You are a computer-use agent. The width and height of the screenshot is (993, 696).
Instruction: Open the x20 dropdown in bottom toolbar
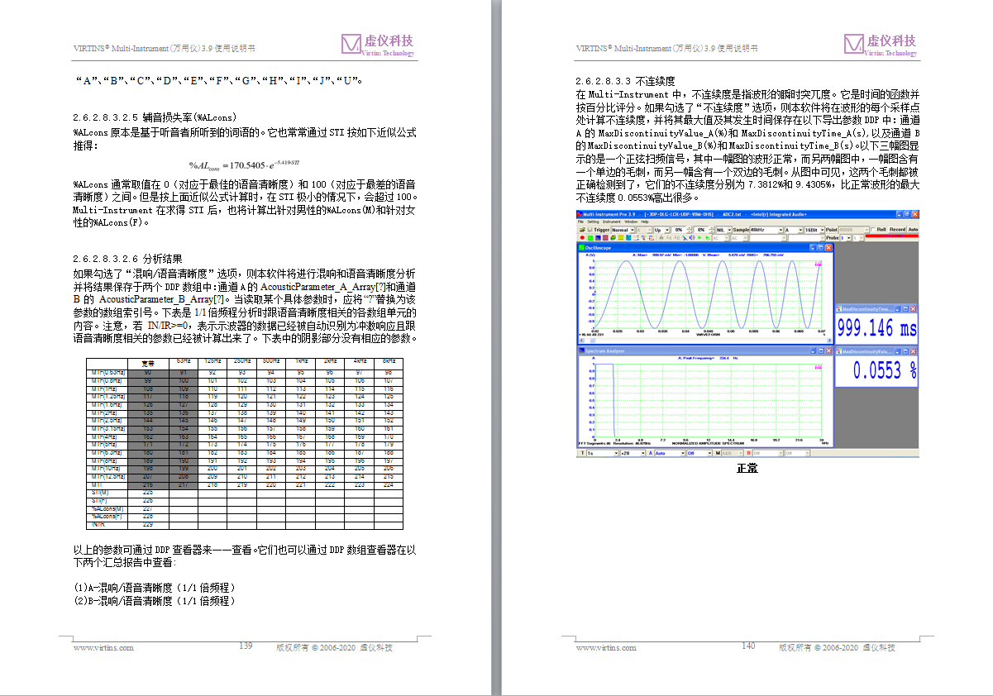(x=633, y=453)
